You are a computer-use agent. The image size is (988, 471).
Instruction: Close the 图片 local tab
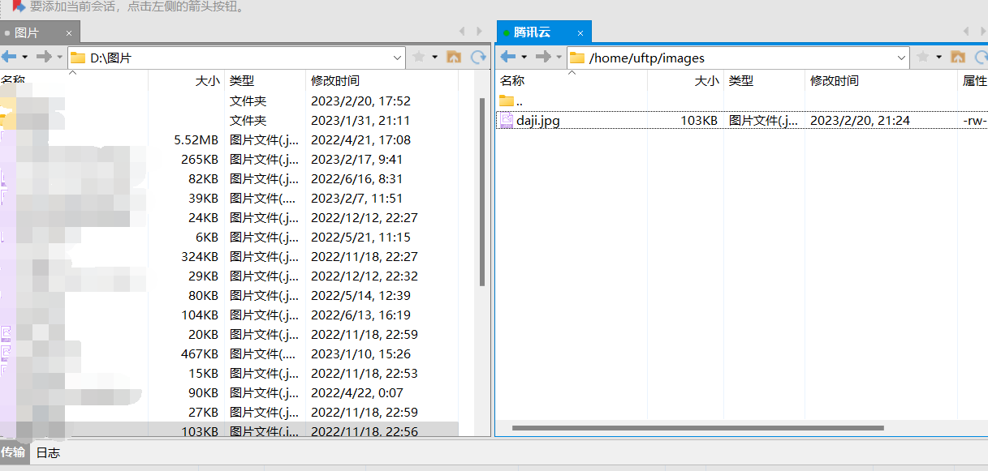[x=69, y=33]
